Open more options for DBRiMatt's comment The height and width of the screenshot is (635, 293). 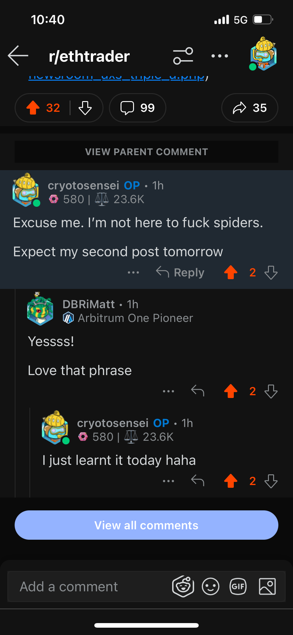(168, 391)
